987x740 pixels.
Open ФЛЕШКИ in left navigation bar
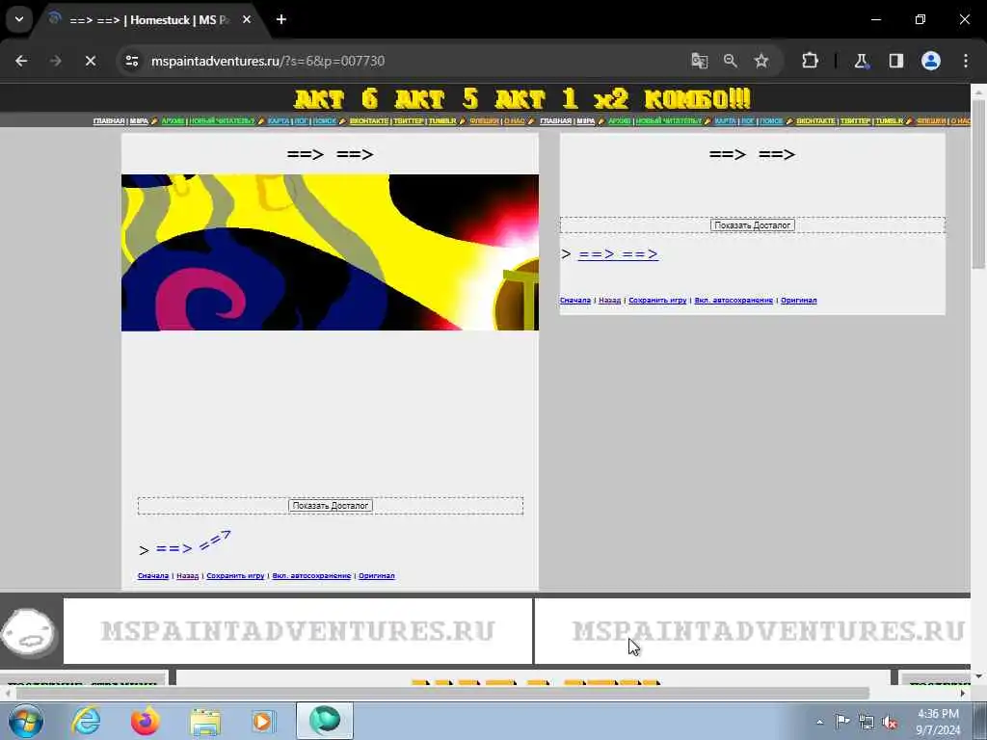pos(484,120)
